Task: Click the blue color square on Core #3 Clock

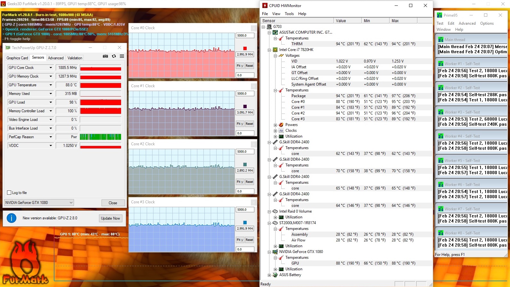Action: [245, 223]
